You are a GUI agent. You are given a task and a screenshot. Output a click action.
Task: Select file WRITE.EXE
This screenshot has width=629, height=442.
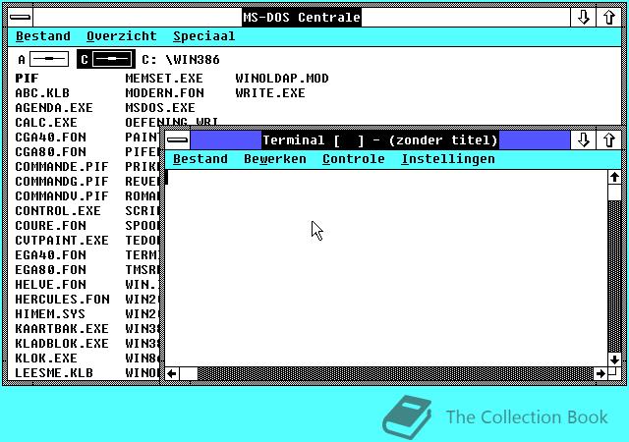[270, 93]
